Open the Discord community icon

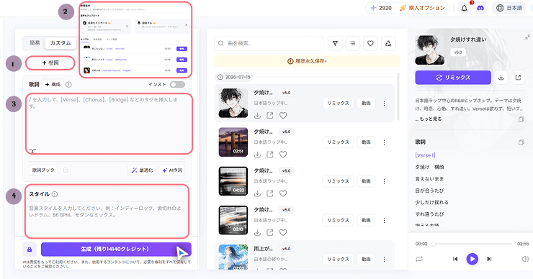[480, 8]
